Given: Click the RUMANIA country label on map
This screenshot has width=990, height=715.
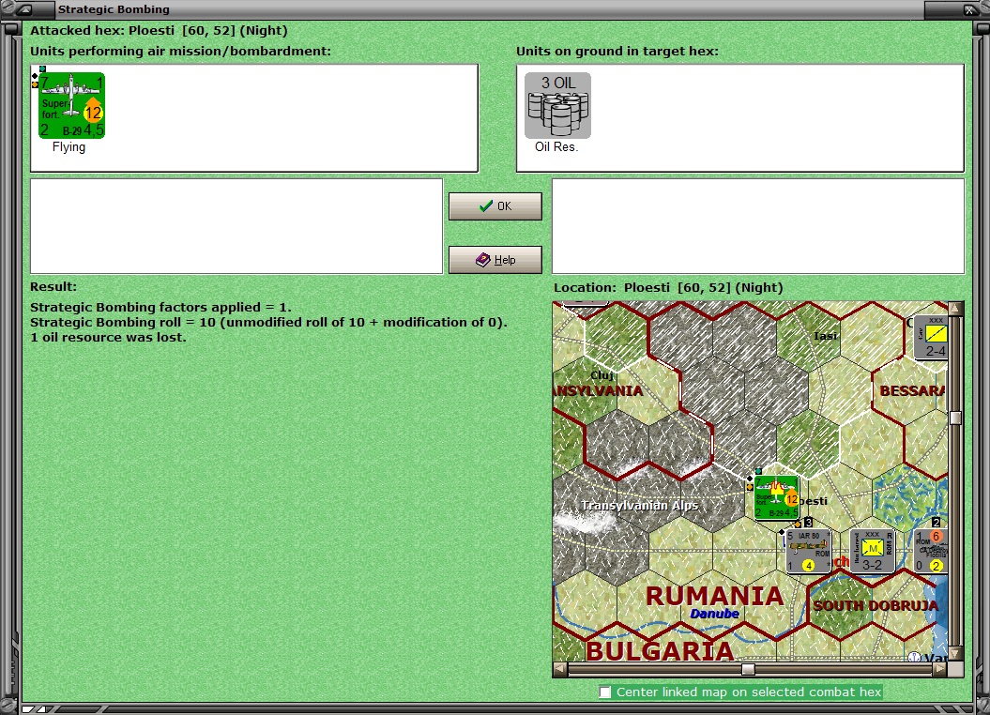Looking at the screenshot, I should [x=714, y=596].
